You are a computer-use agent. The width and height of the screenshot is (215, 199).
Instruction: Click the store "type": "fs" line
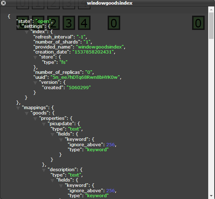pyautogui.click(x=55, y=62)
